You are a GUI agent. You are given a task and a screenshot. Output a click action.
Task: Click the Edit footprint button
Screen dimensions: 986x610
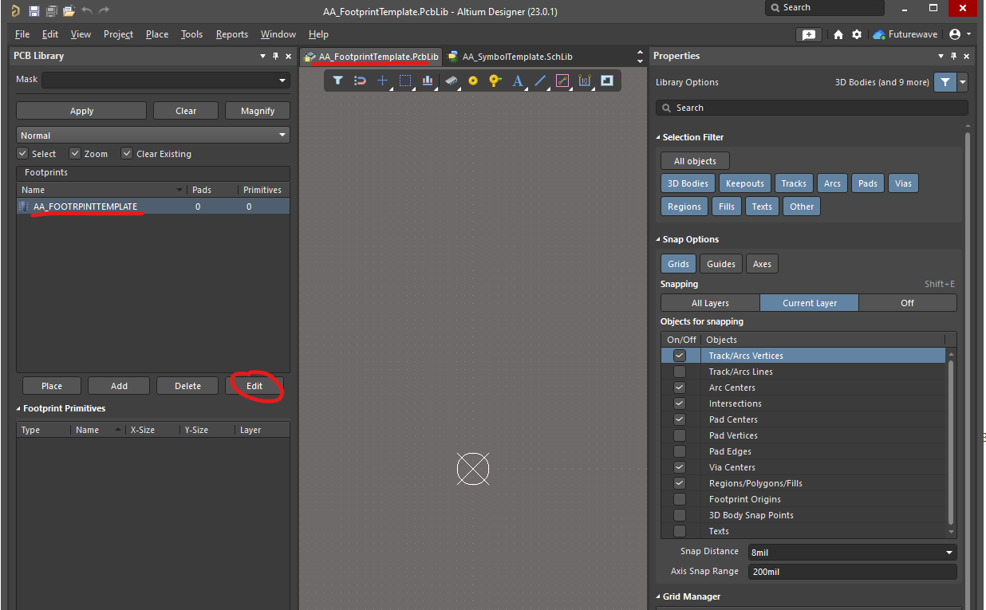point(254,386)
